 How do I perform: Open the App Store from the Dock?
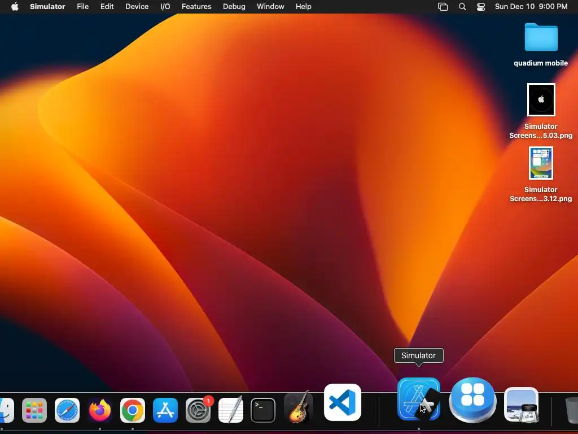pyautogui.click(x=165, y=410)
